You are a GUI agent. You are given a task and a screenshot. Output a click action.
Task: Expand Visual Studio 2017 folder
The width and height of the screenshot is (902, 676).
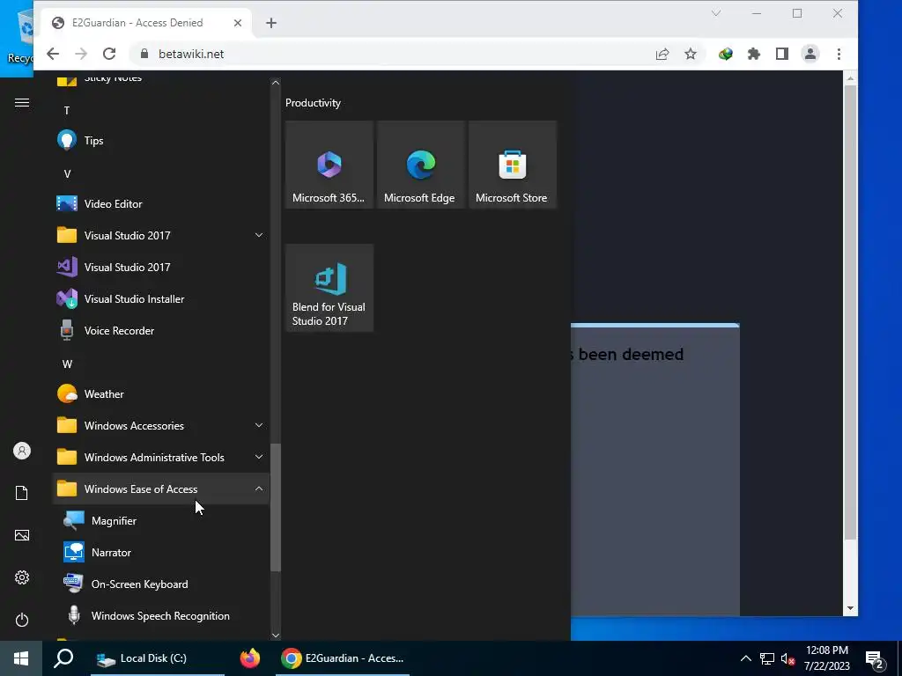coord(160,236)
